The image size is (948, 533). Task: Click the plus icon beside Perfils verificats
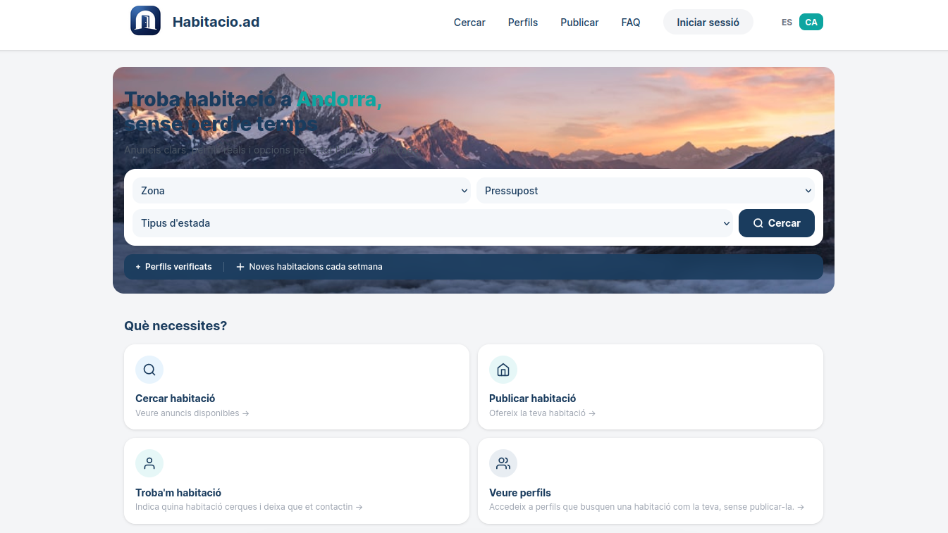pyautogui.click(x=138, y=267)
